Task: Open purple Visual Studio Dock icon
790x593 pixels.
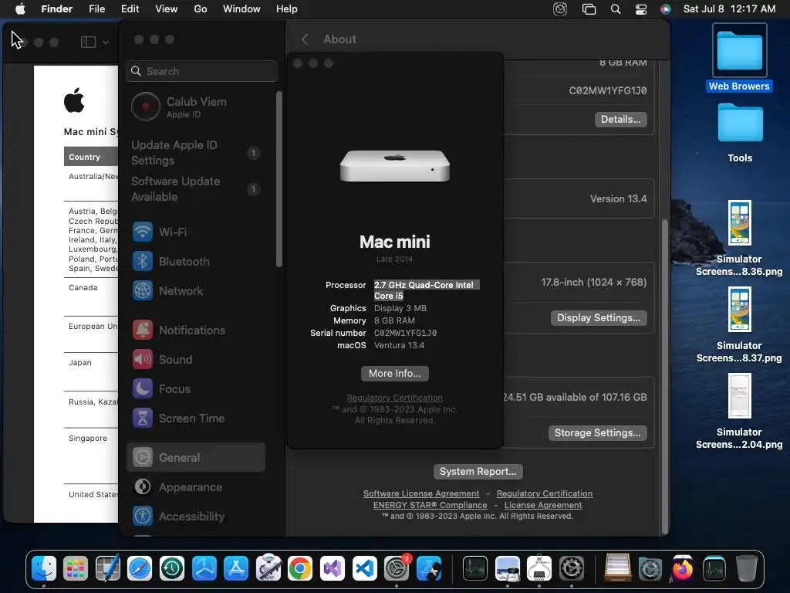Action: (x=333, y=569)
